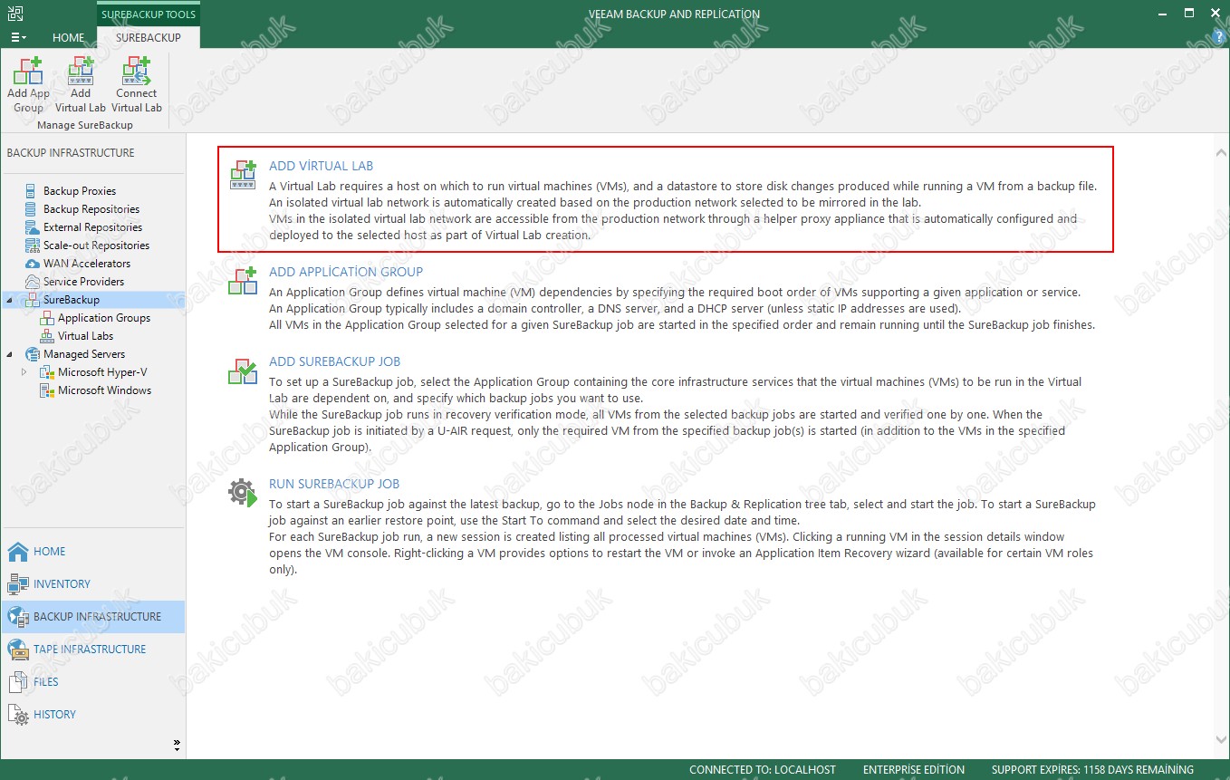This screenshot has height=780, width=1230.
Task: Click the Add Virtual Lab icon in content
Action: [x=243, y=175]
